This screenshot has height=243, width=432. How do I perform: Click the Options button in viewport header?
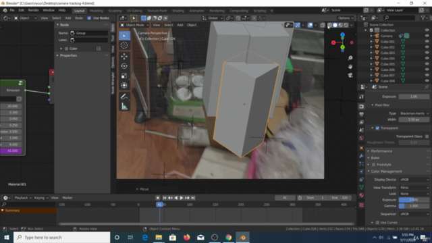(346, 18)
